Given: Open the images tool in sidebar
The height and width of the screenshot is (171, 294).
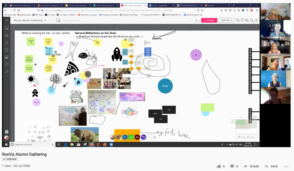Looking at the screenshot, I should (7, 57).
